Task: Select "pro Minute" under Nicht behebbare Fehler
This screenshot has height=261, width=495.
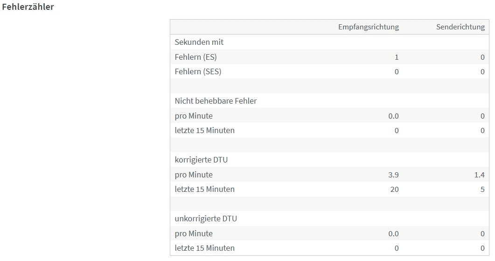Action: tap(194, 116)
